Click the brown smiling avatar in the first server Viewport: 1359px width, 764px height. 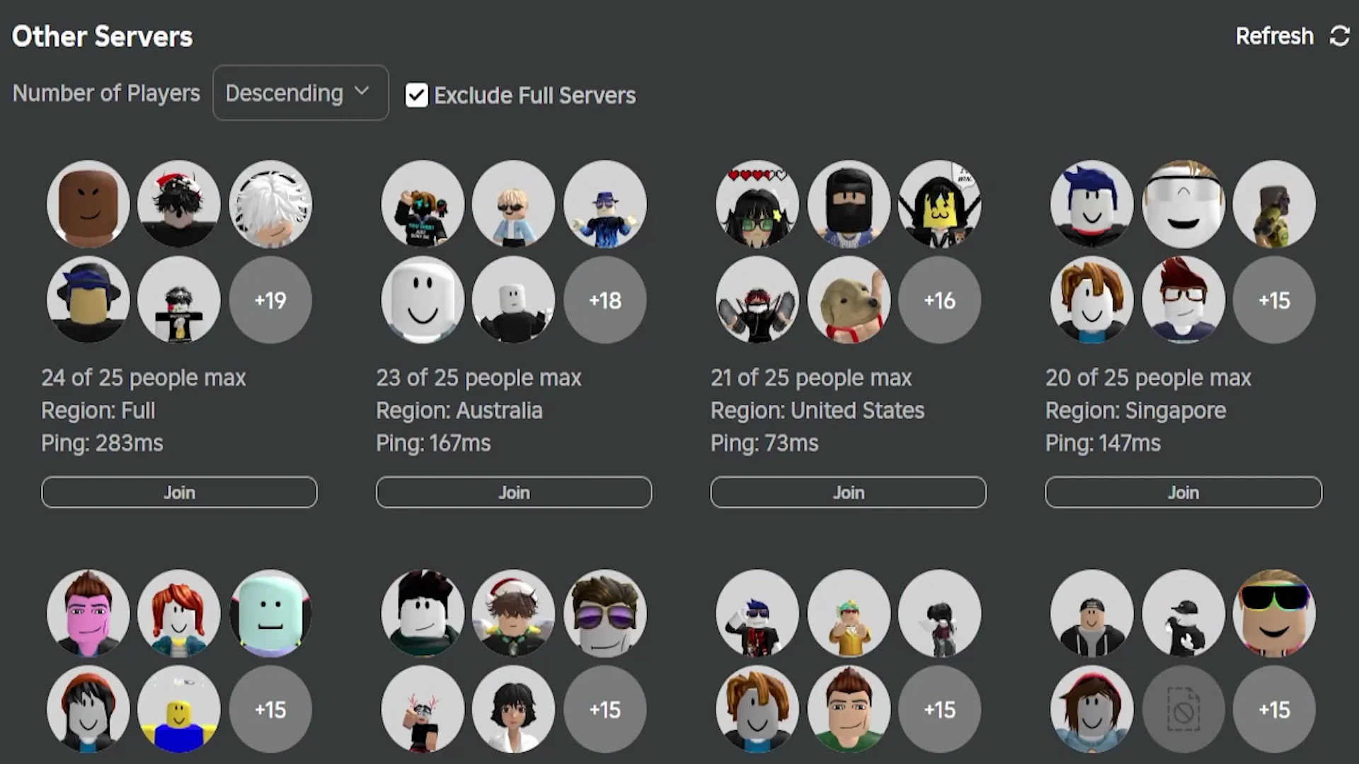point(88,204)
